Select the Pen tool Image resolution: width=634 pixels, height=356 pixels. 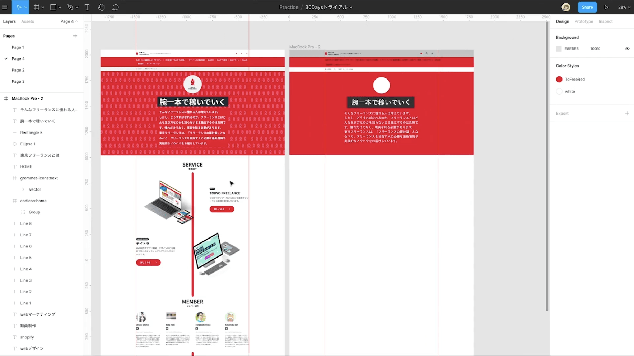(70, 7)
